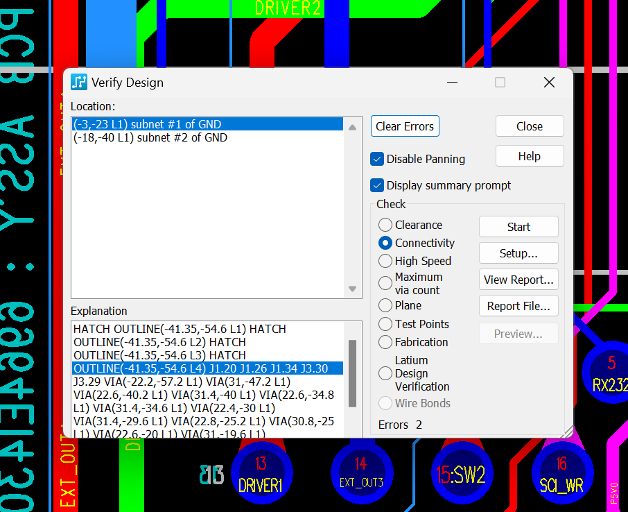Click the Explanation list scrollbar thumb
628x512 pixels.
click(352, 373)
